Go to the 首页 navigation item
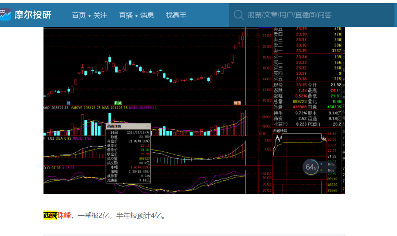 point(79,15)
